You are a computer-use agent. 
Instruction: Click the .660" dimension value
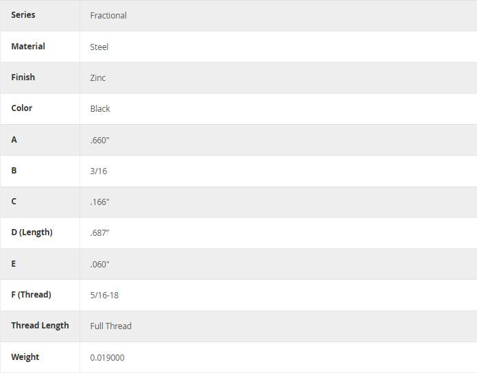tap(100, 141)
